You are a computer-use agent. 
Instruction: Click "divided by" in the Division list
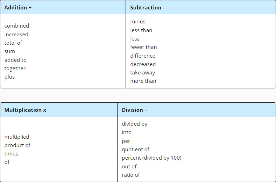point(135,124)
